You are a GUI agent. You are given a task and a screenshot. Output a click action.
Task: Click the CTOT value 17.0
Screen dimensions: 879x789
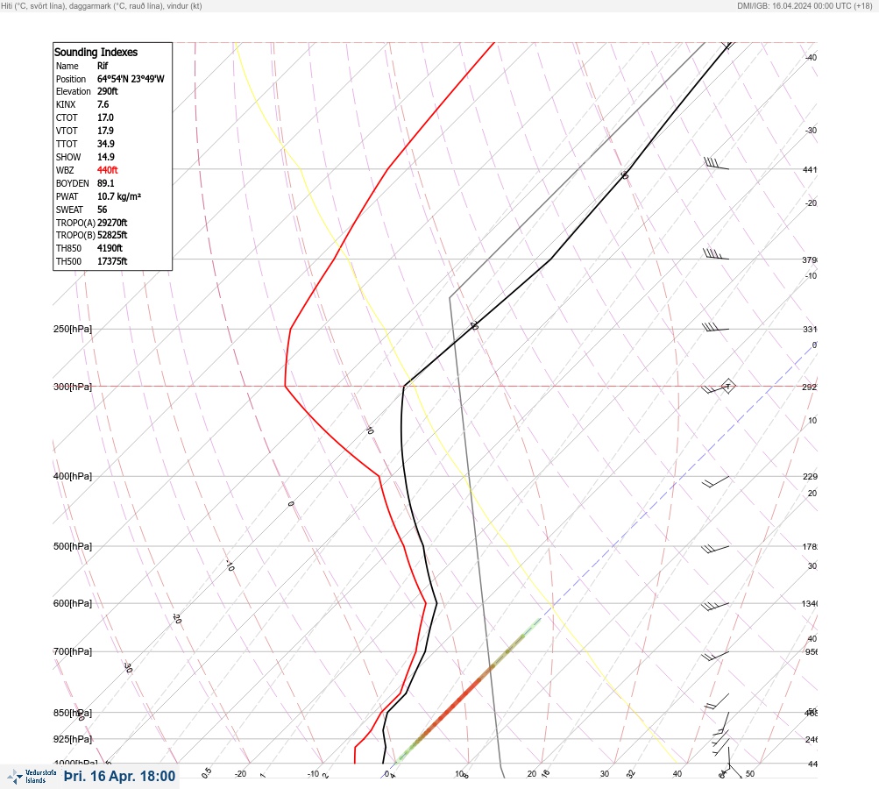(105, 117)
